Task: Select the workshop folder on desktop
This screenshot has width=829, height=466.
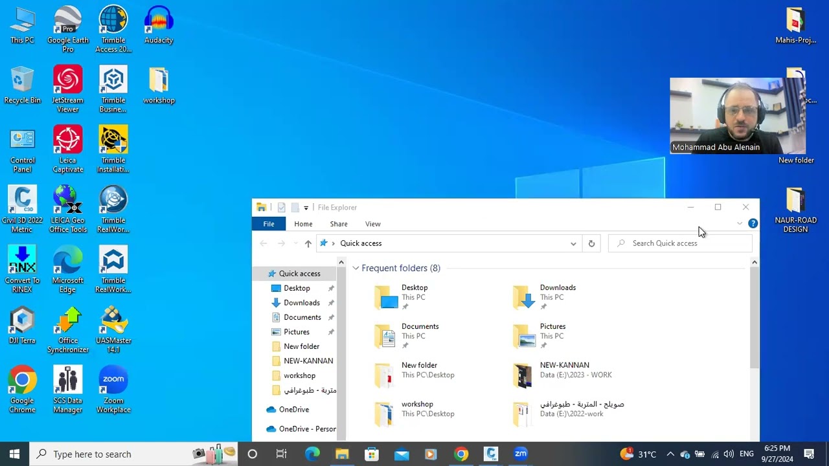Action: (159, 85)
